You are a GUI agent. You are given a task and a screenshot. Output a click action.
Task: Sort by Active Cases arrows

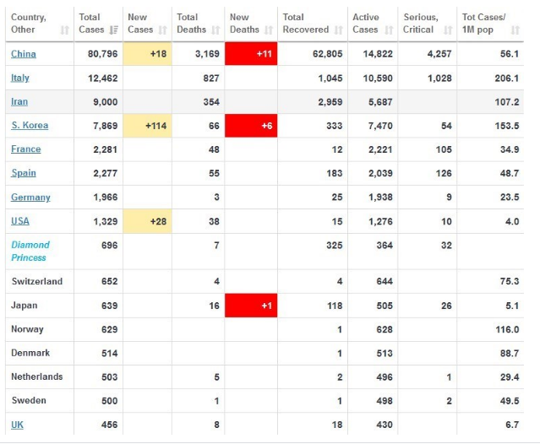click(x=389, y=30)
